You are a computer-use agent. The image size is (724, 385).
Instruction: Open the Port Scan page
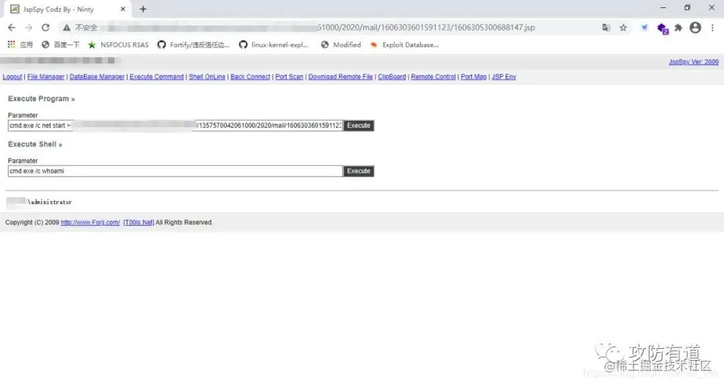(289, 76)
